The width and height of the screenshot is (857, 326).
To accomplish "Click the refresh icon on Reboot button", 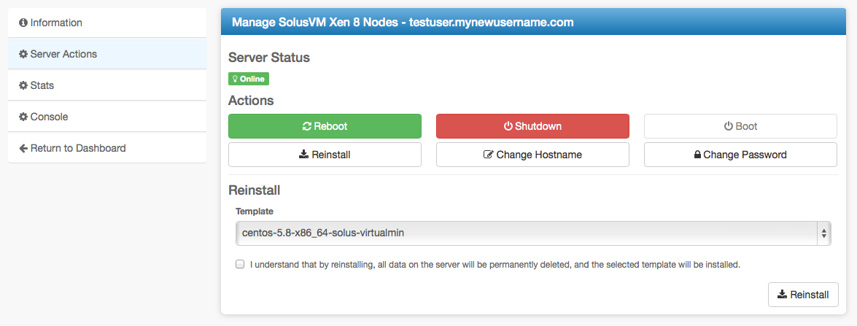I will [x=307, y=126].
